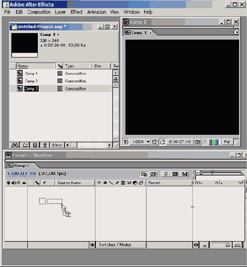Click the shy switch column icon
The height and width of the screenshot is (267, 247).
[99, 183]
